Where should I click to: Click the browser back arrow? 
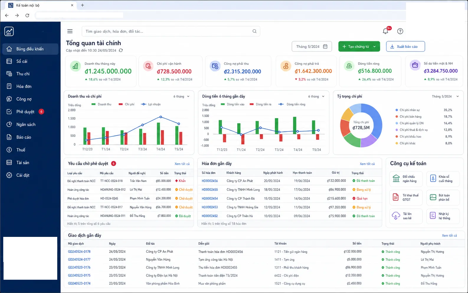pos(7,15)
